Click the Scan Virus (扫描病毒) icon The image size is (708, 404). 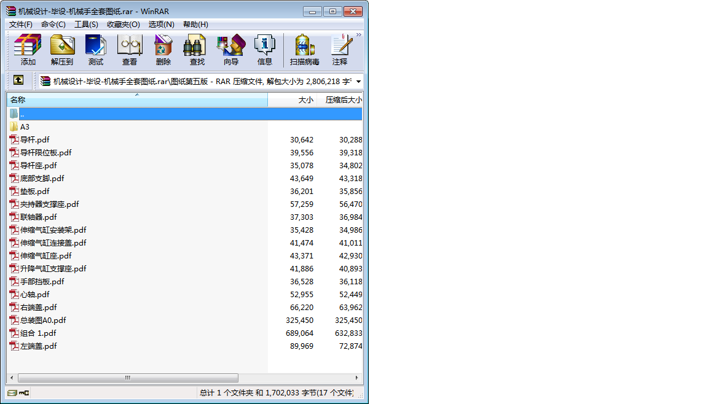click(304, 50)
